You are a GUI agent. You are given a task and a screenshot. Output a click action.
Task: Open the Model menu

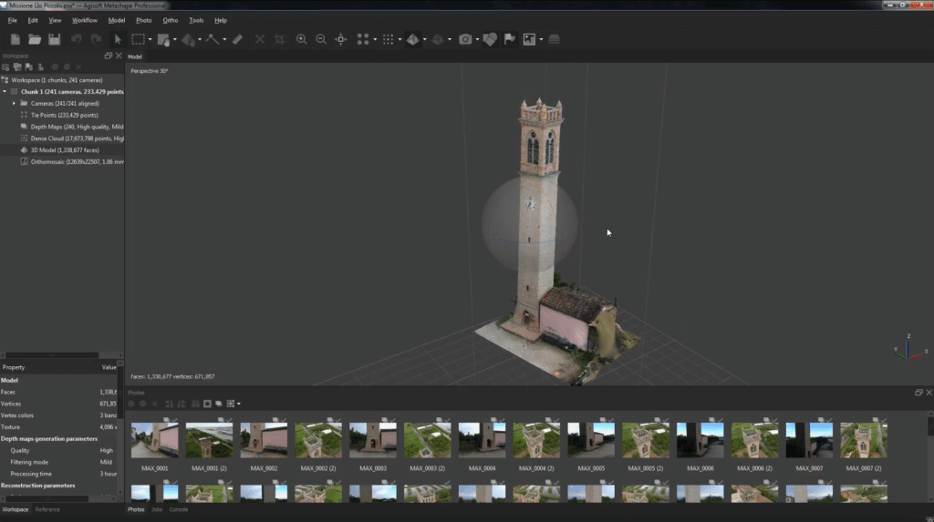pos(116,20)
